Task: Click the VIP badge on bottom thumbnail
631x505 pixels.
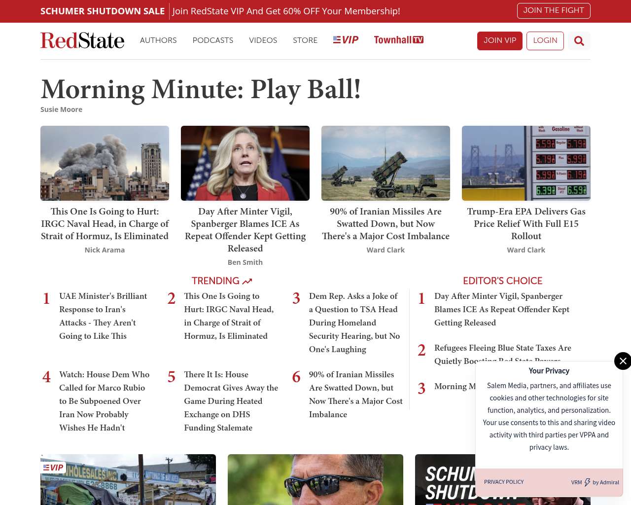Action: [x=53, y=468]
